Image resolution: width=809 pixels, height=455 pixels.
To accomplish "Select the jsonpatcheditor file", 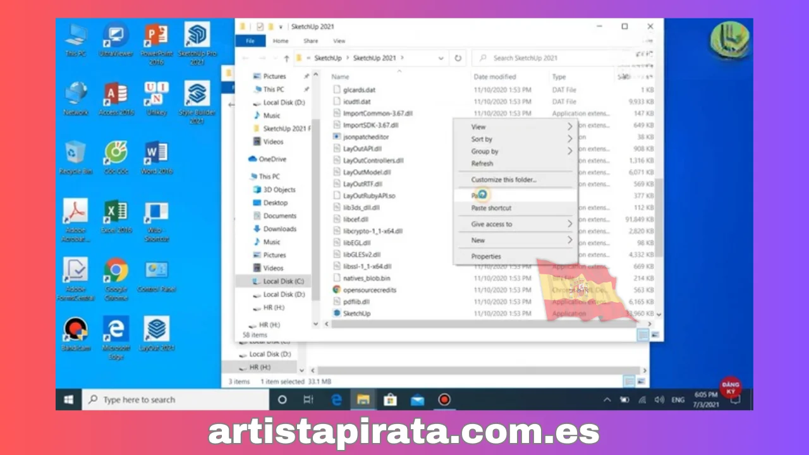I will coord(366,136).
